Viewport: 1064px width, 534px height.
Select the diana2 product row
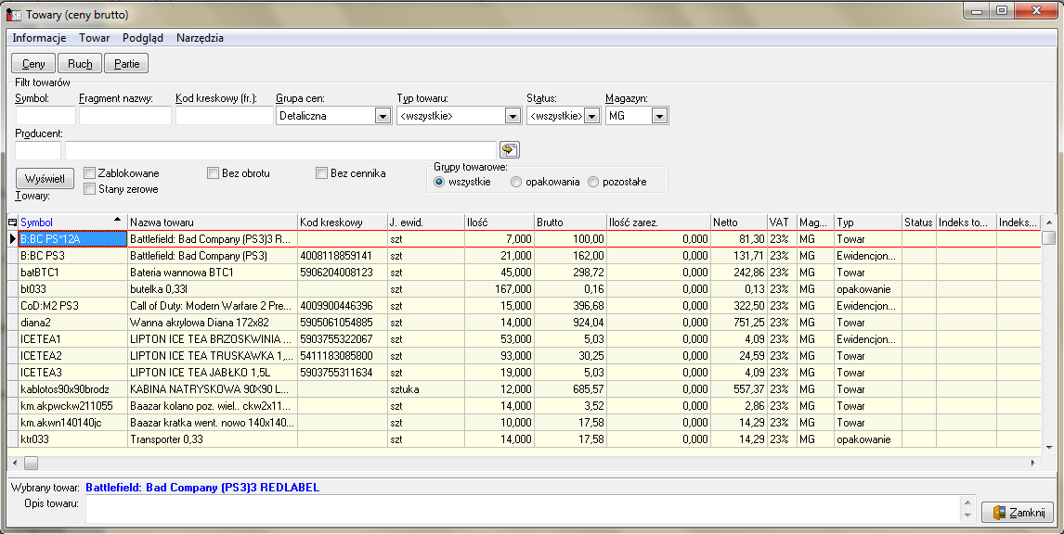click(x=523, y=323)
